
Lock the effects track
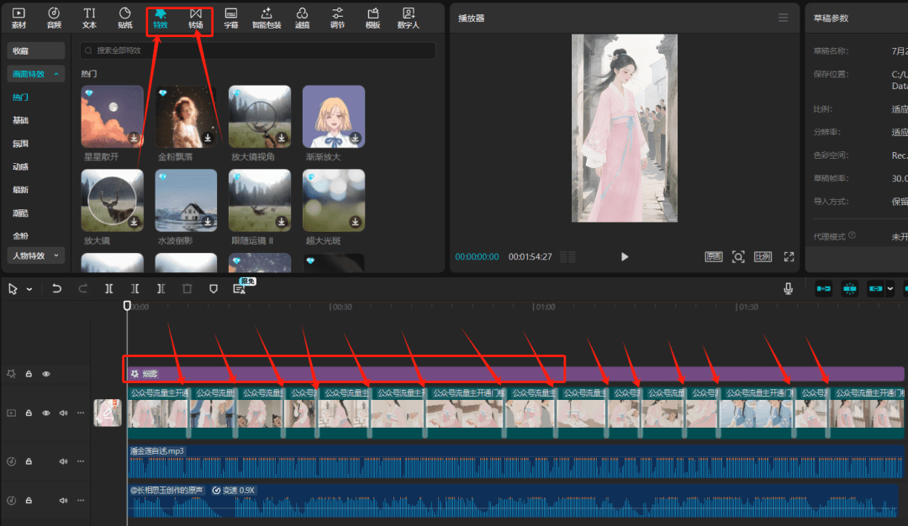[x=29, y=374]
